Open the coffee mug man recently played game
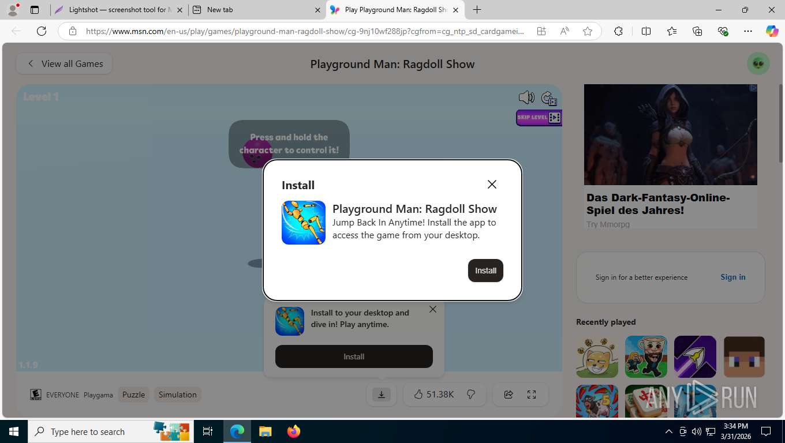 pyautogui.click(x=646, y=356)
